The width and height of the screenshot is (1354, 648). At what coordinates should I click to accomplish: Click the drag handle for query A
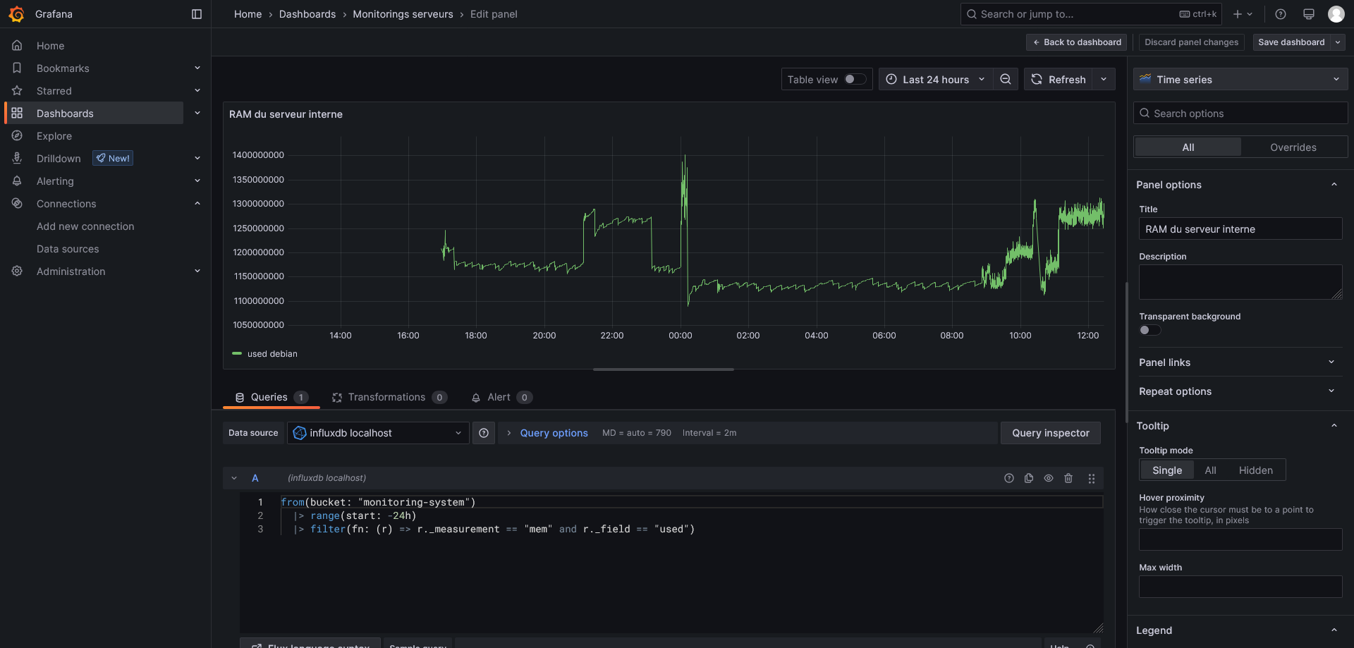pos(1091,478)
